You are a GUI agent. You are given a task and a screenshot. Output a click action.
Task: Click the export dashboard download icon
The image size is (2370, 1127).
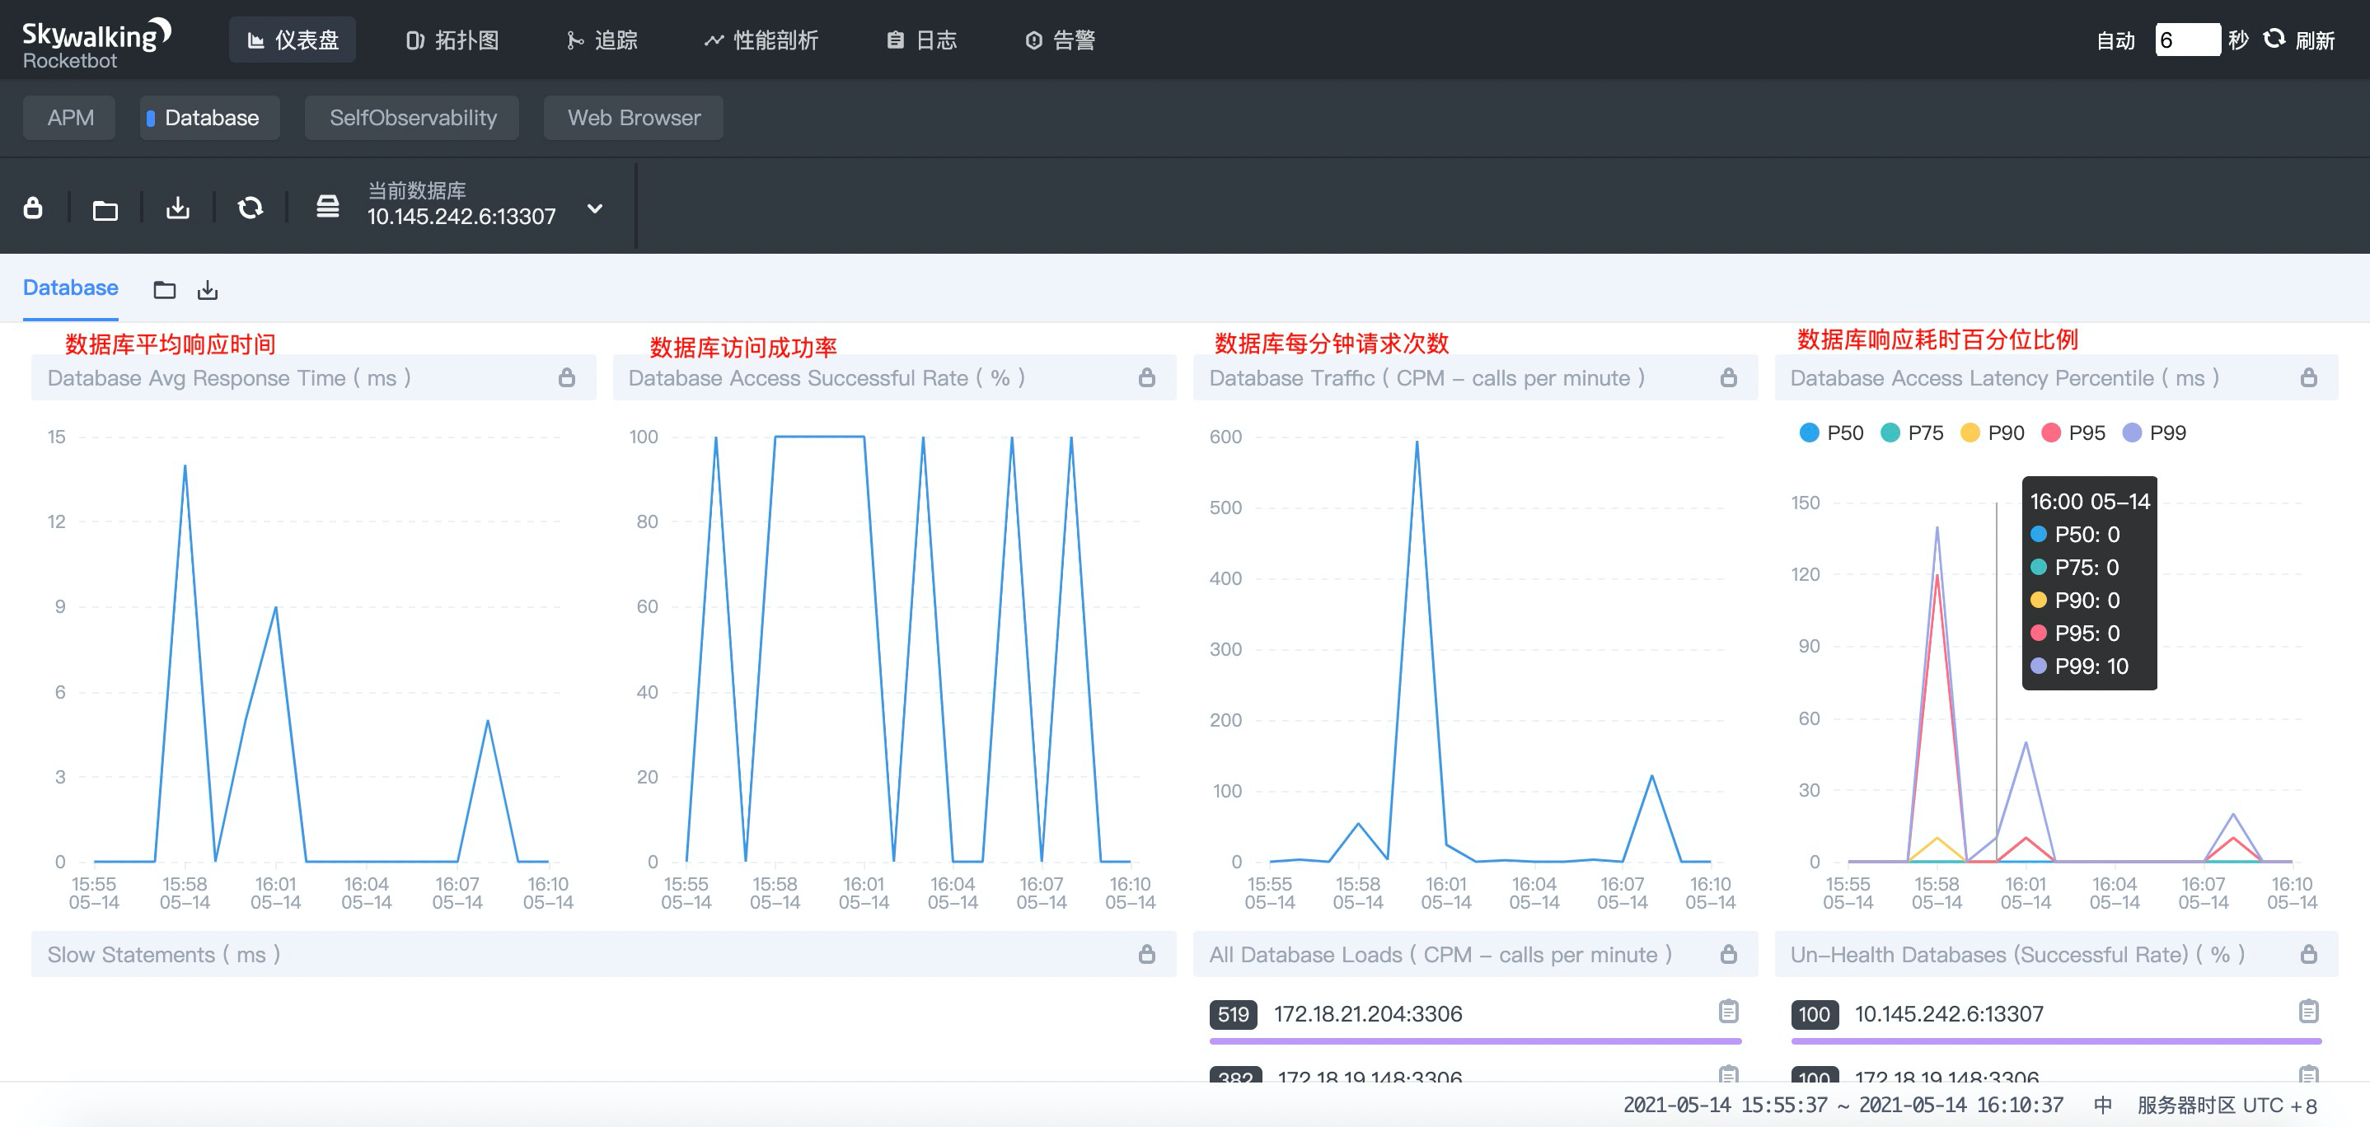pos(179,207)
